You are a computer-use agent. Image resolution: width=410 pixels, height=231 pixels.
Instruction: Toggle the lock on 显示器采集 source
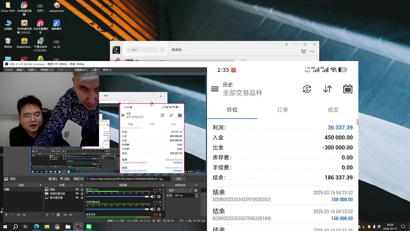click(x=81, y=197)
